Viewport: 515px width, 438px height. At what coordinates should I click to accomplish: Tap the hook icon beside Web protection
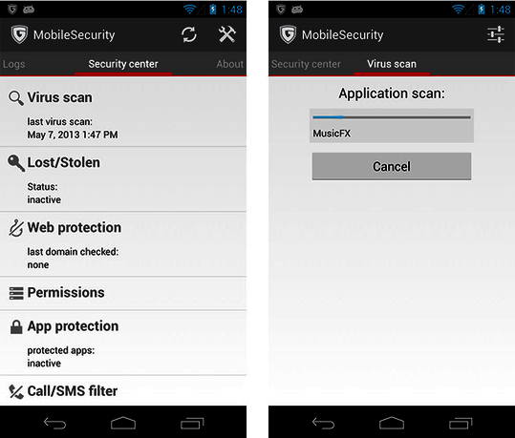(15, 228)
